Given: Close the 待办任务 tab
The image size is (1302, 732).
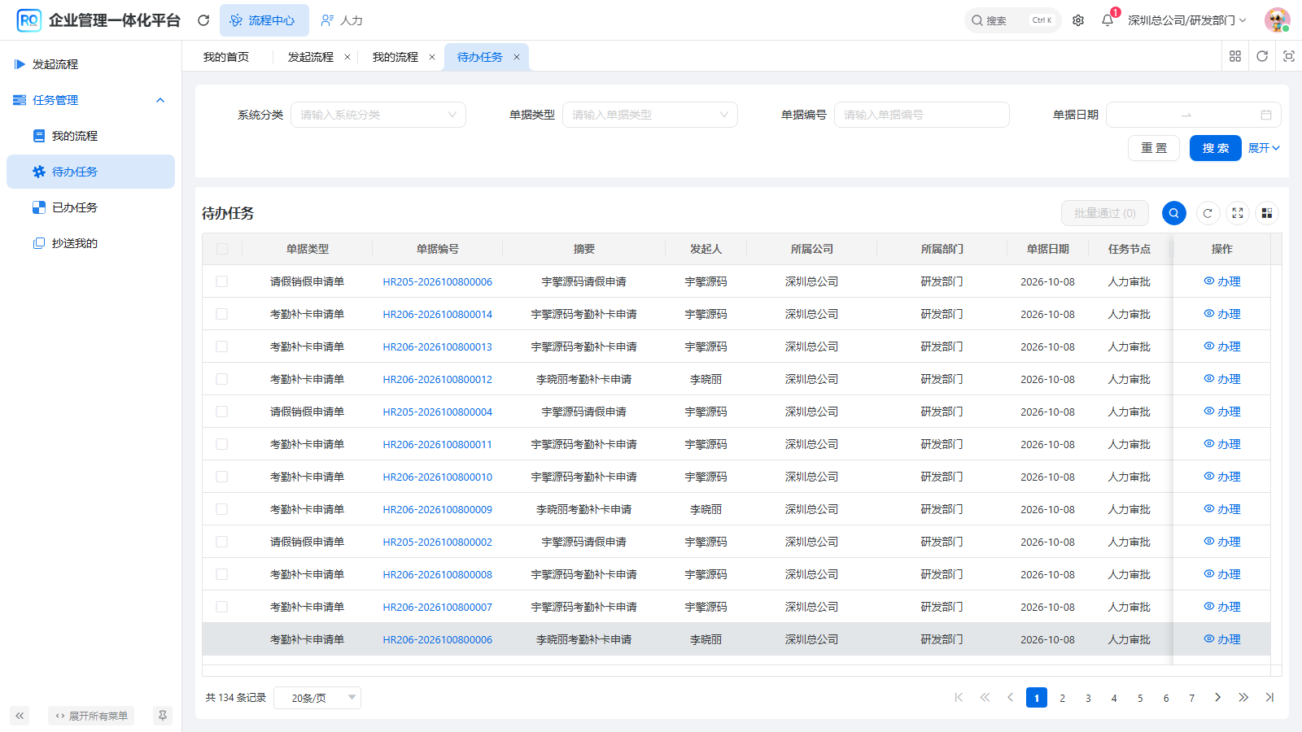Looking at the screenshot, I should [x=517, y=57].
